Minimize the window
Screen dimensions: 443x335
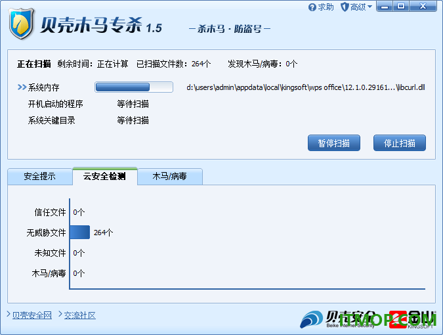coord(385,7)
